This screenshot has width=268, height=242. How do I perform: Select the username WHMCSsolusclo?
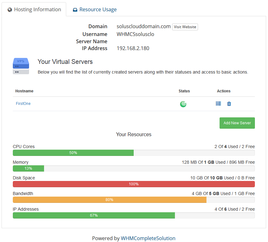[135, 34]
